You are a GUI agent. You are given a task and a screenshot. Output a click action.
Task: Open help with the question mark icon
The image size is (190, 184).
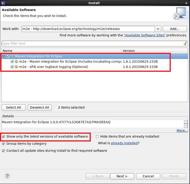(7, 176)
